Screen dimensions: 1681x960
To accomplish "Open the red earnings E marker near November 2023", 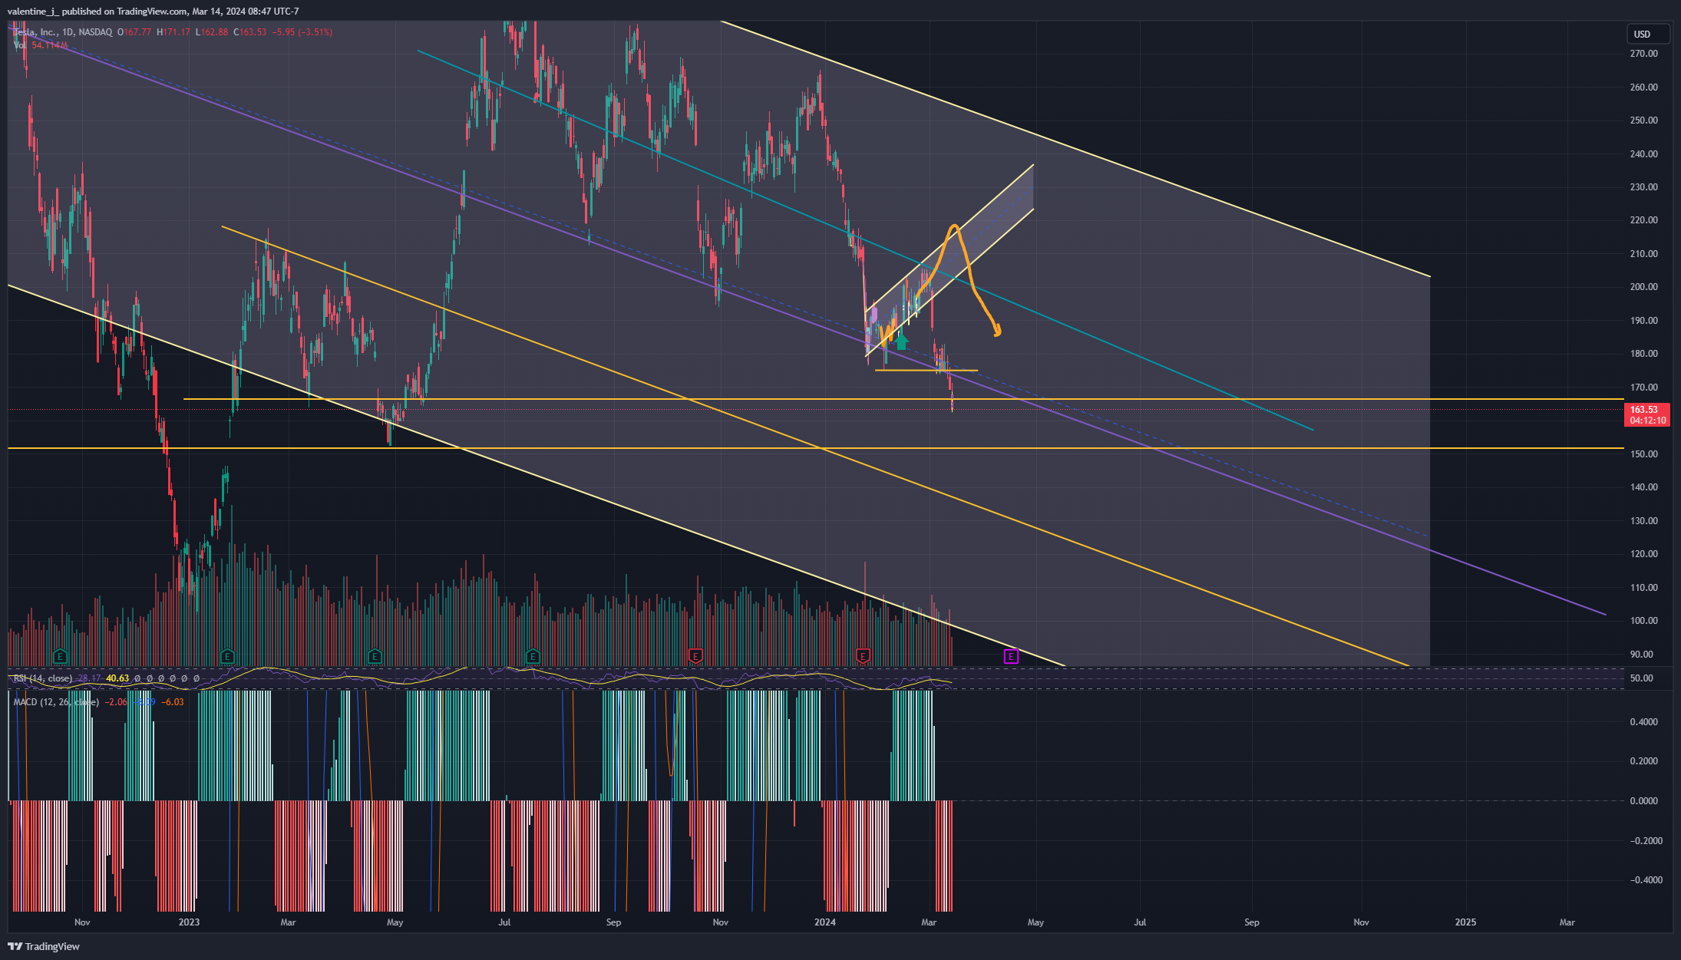I will pyautogui.click(x=695, y=656).
